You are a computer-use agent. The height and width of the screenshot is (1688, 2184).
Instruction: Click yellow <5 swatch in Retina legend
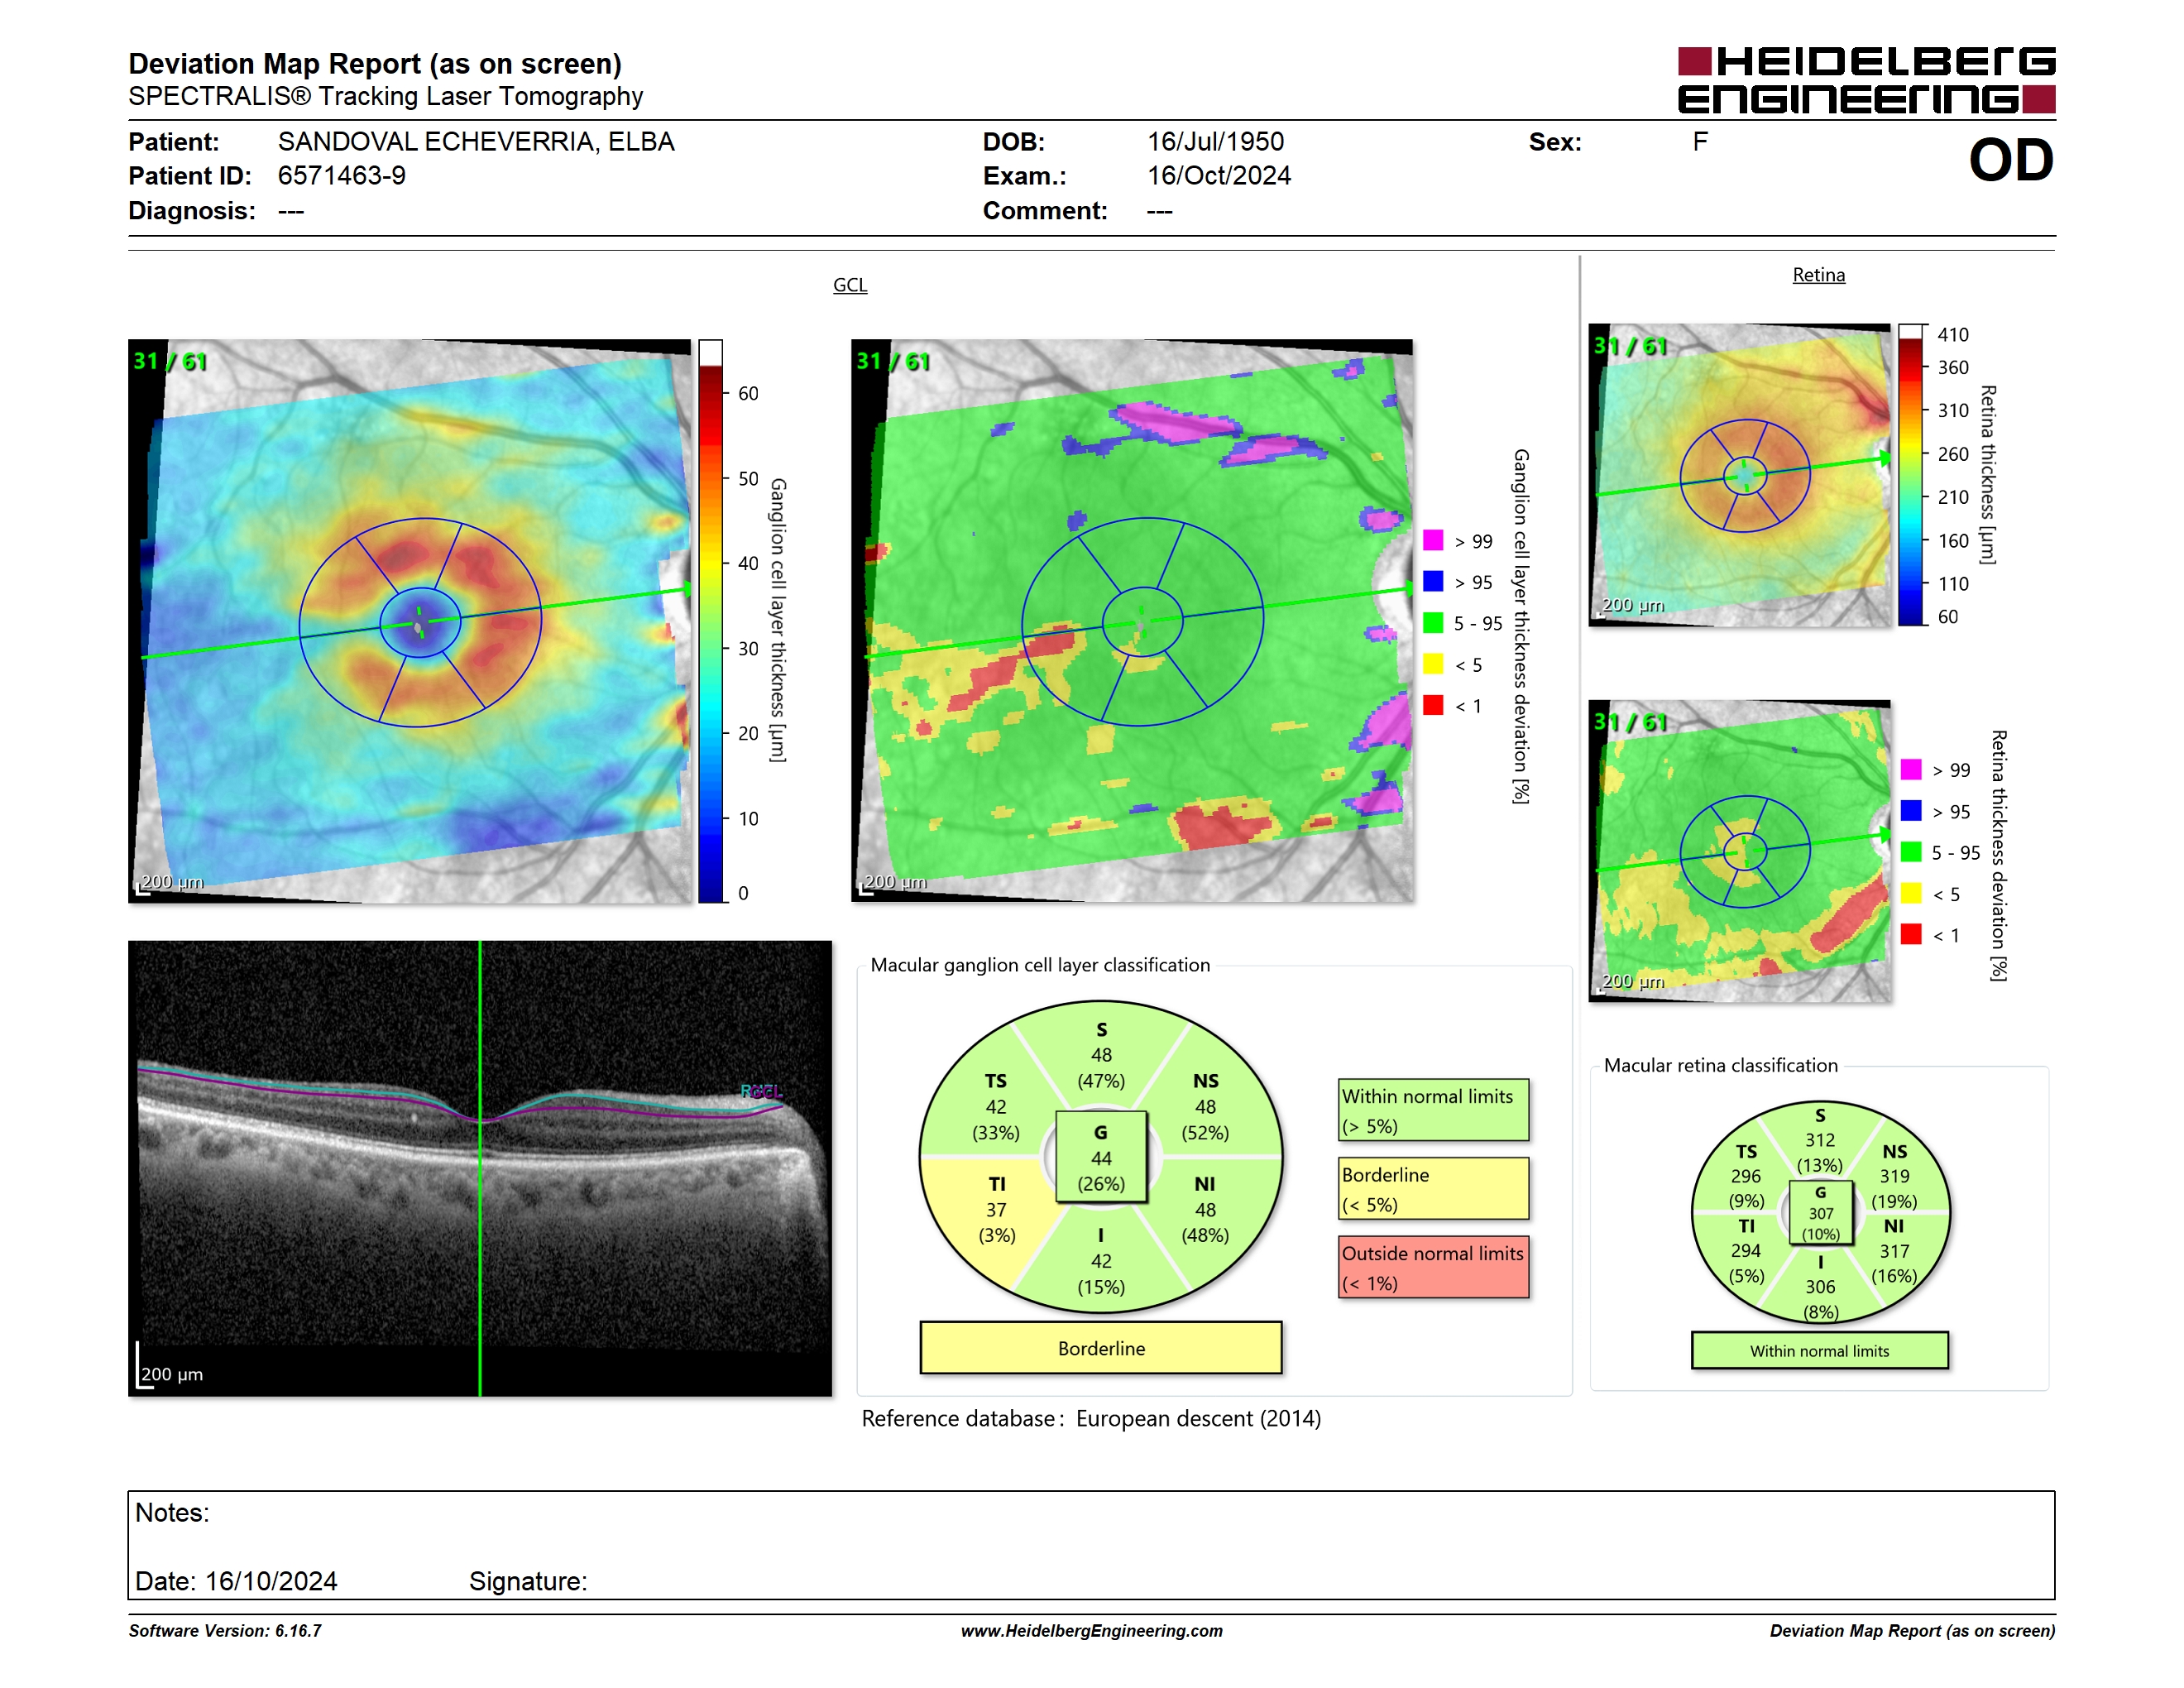1911,893
